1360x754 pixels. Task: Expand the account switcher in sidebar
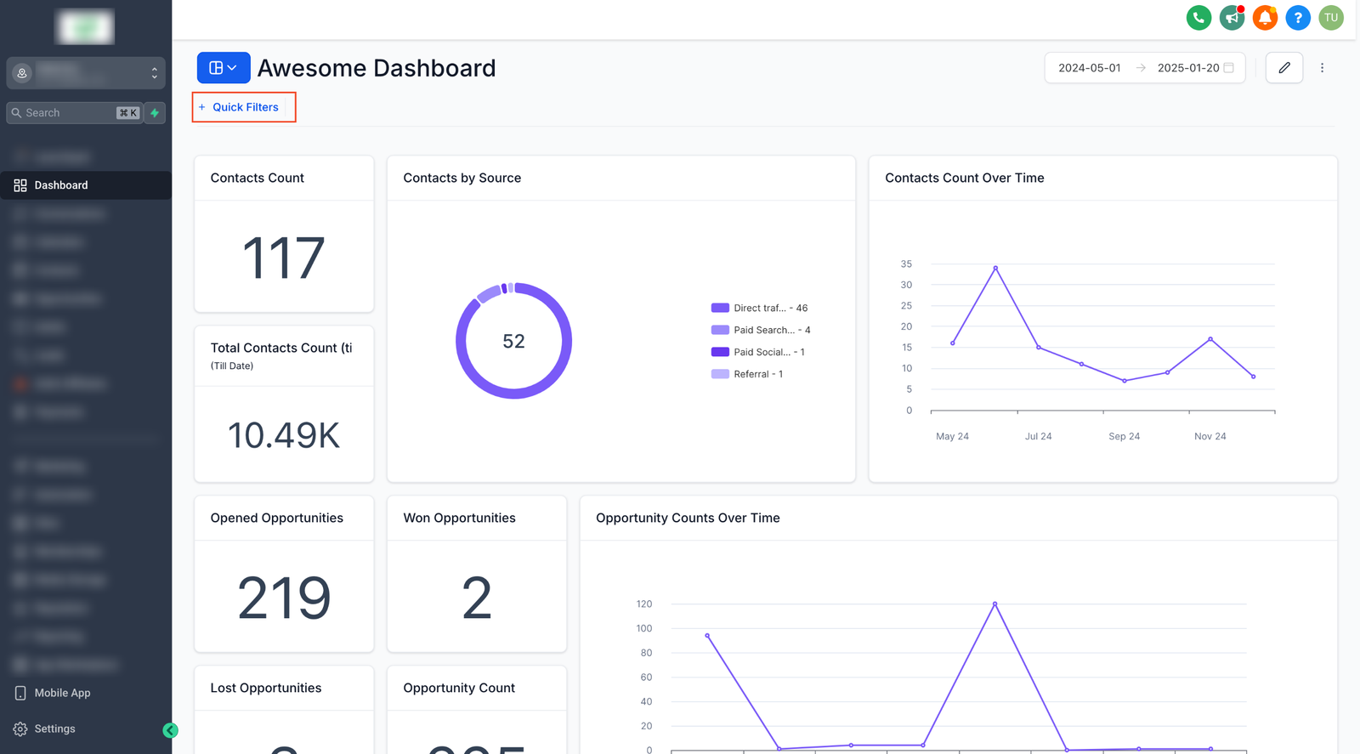(x=85, y=73)
